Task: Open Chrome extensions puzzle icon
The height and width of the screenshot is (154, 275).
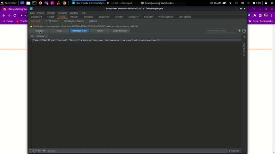Action: 254,15
